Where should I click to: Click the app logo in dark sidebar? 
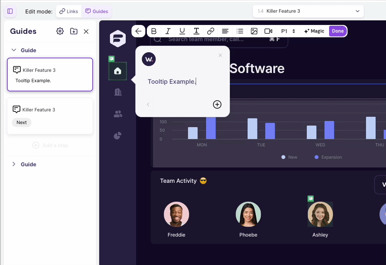coord(118,38)
